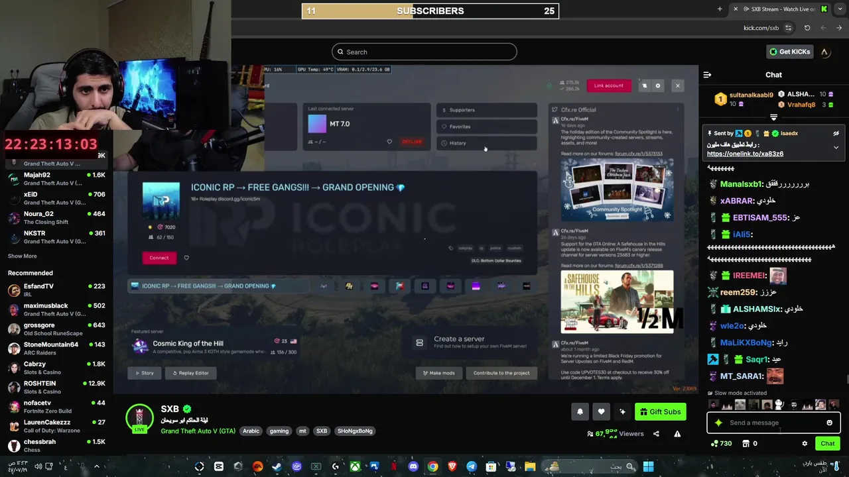This screenshot has width=849, height=477.
Task: Open a new browser tab with plus icon
Action: pos(720,9)
